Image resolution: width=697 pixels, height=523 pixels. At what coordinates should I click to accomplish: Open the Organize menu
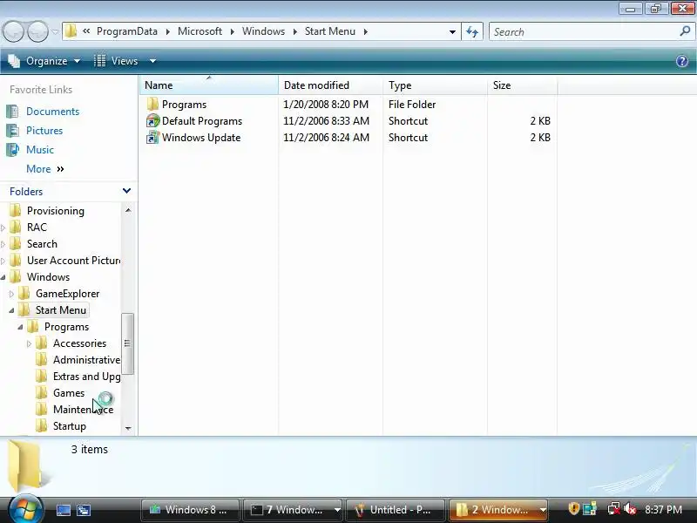pos(44,61)
